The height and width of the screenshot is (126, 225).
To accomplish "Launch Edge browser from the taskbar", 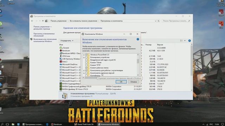I will [47, 125].
